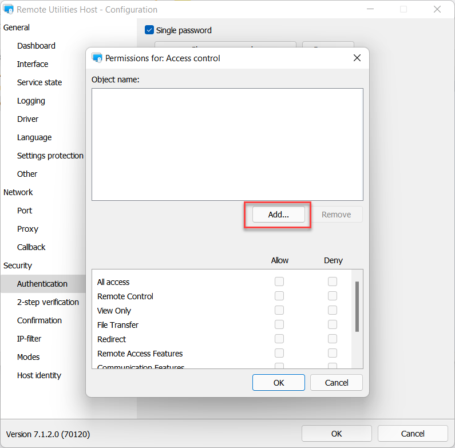Check Allow for All access

279,282
